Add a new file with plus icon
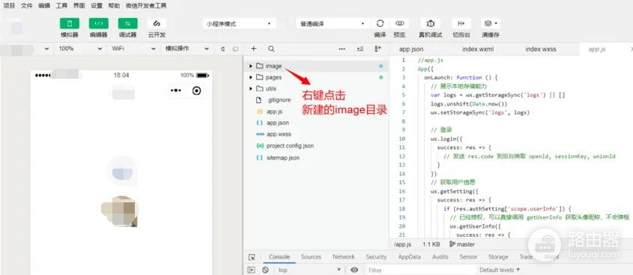The image size is (633, 275). [253, 49]
